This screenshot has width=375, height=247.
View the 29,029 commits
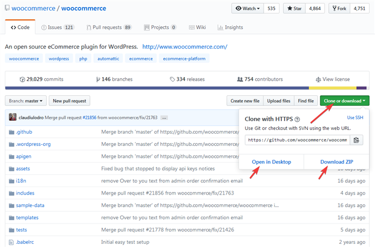tap(41, 79)
